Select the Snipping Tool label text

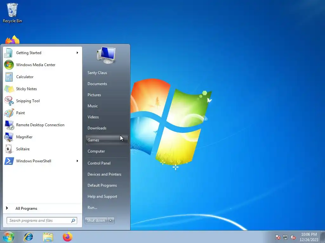tap(28, 101)
